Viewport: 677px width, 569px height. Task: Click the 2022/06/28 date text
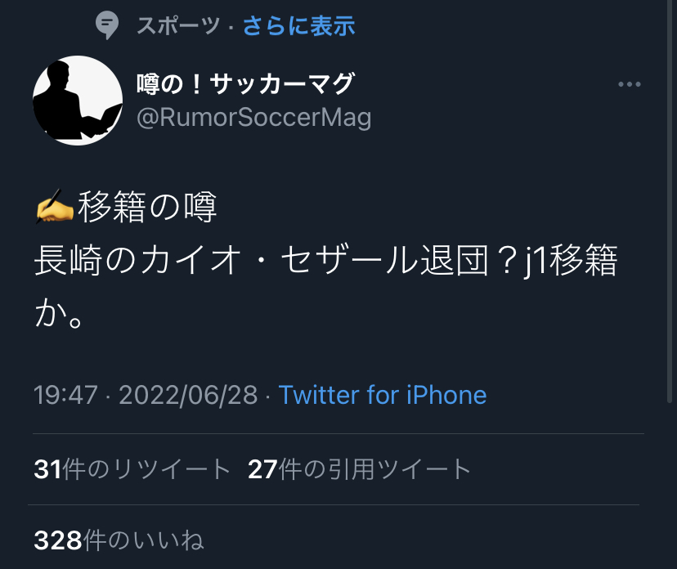click(188, 395)
